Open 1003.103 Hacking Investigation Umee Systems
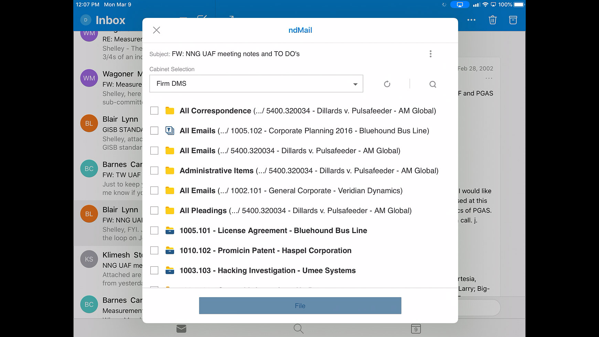Screen dimensions: 599x337 click(268, 271)
